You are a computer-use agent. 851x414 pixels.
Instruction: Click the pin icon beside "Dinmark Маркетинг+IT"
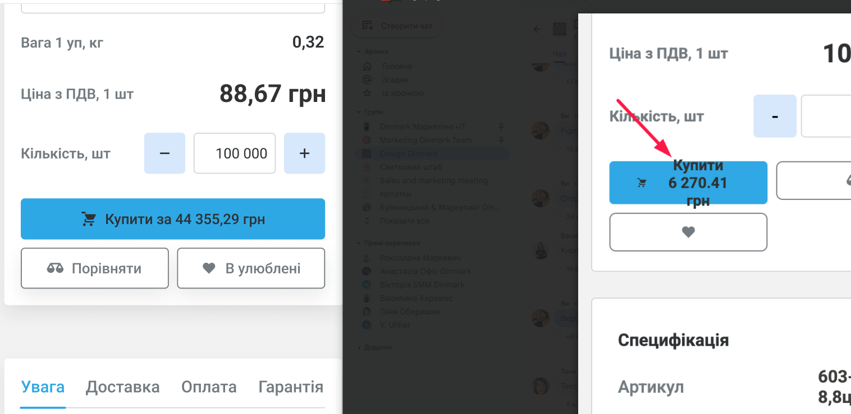pos(501,127)
